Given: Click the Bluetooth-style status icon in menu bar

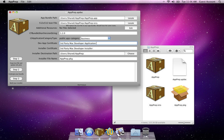Looking at the screenshot, I should pyautogui.click(x=164, y=2).
